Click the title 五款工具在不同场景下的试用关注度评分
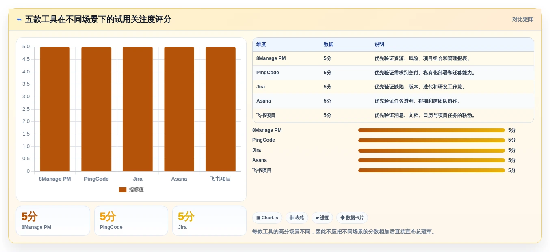The width and height of the screenshot is (550, 252). coord(98,19)
